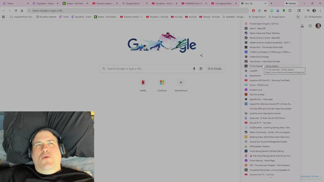Open Mortal Wiki bookmark entry
324x182 pixels.
271,47
